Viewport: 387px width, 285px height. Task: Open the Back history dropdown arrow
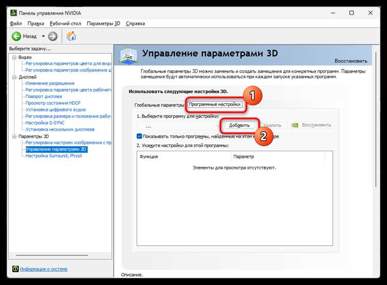[43, 36]
